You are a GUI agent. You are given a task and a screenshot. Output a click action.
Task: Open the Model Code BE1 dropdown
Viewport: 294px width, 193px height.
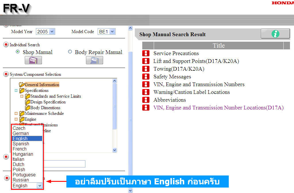coord(107,32)
